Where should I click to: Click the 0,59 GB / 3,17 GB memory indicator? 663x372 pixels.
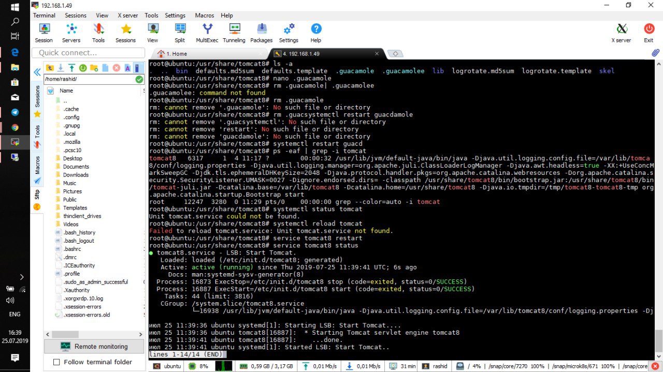pyautogui.click(x=267, y=366)
